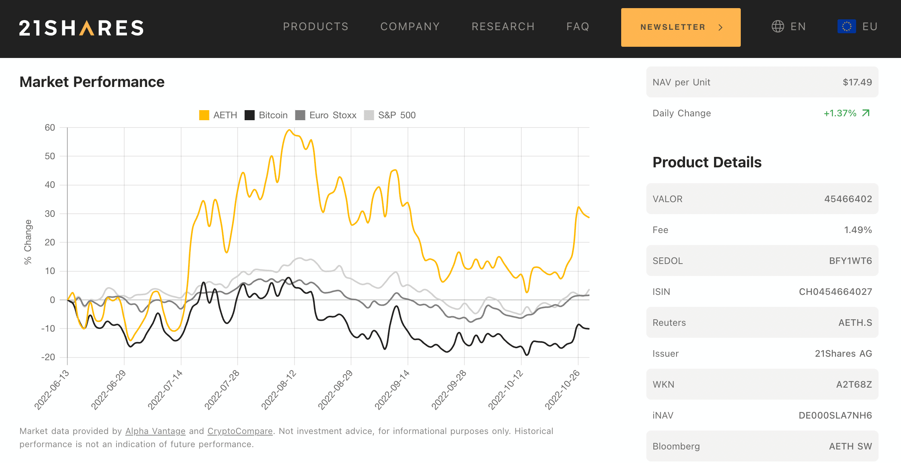Toggle the S&P 500 legend color box
The image size is (901, 463).
pos(369,115)
